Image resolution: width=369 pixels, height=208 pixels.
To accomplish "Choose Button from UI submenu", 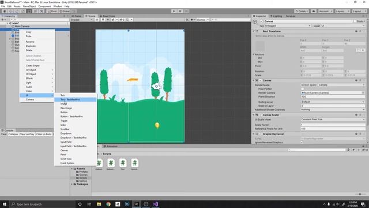I will [76, 112].
